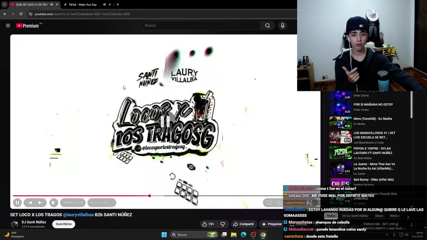Click the Buscar search field on YouTube
The width and height of the screenshot is (427, 240).
coord(201,25)
